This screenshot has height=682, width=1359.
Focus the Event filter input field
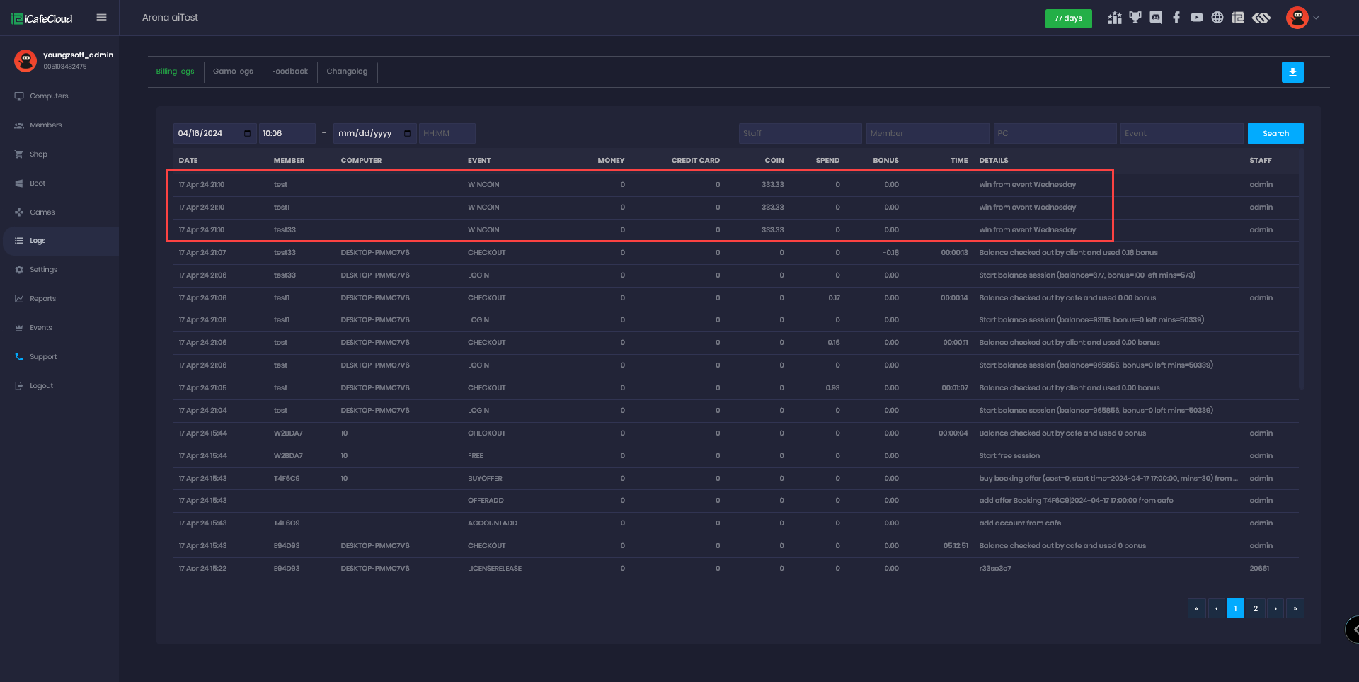(x=1181, y=133)
